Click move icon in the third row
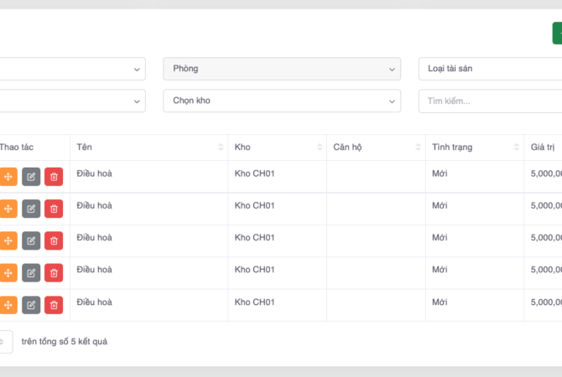The width and height of the screenshot is (562, 377). click(8, 240)
